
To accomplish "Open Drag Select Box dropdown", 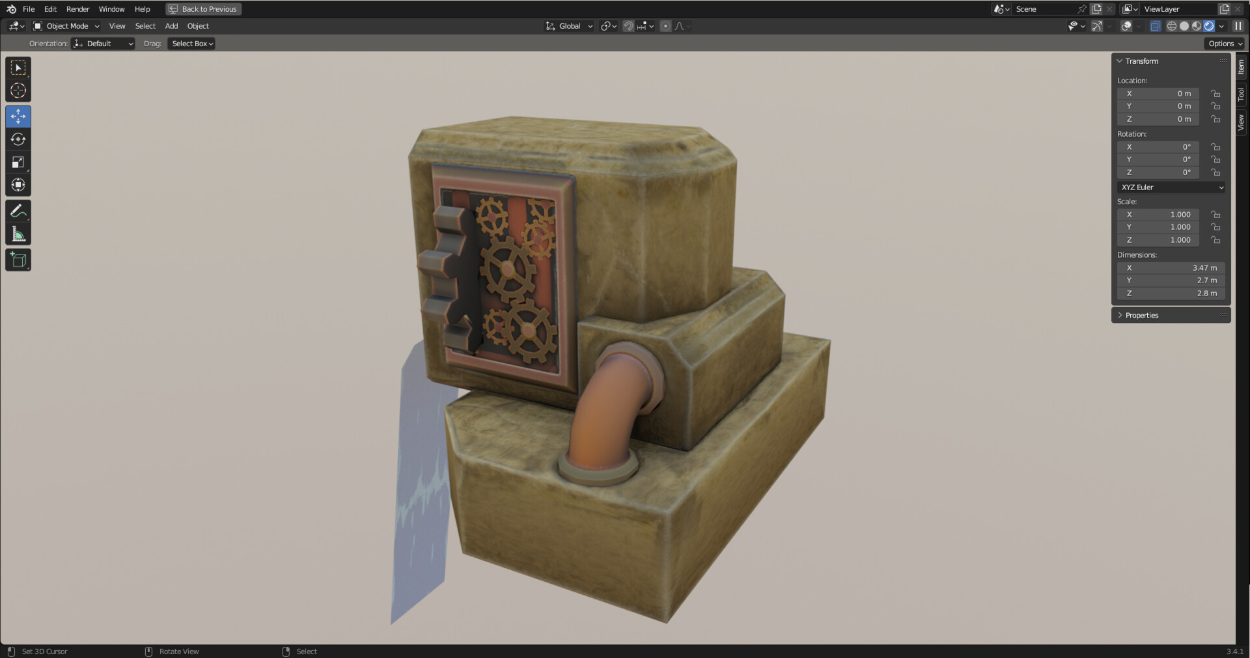I will click(191, 44).
